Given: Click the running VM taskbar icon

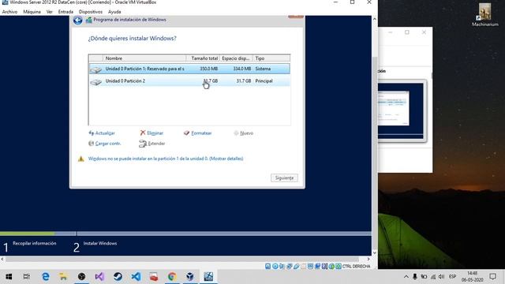Looking at the screenshot, I should [x=208, y=277].
